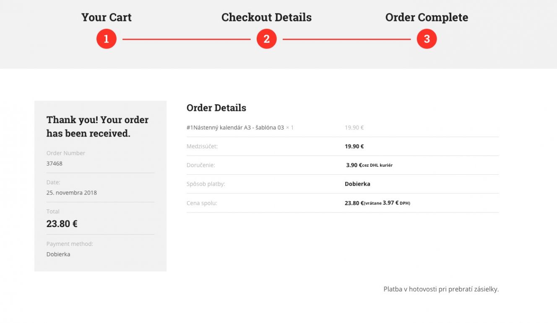Click the item price 19.90 € in product row

(x=354, y=127)
